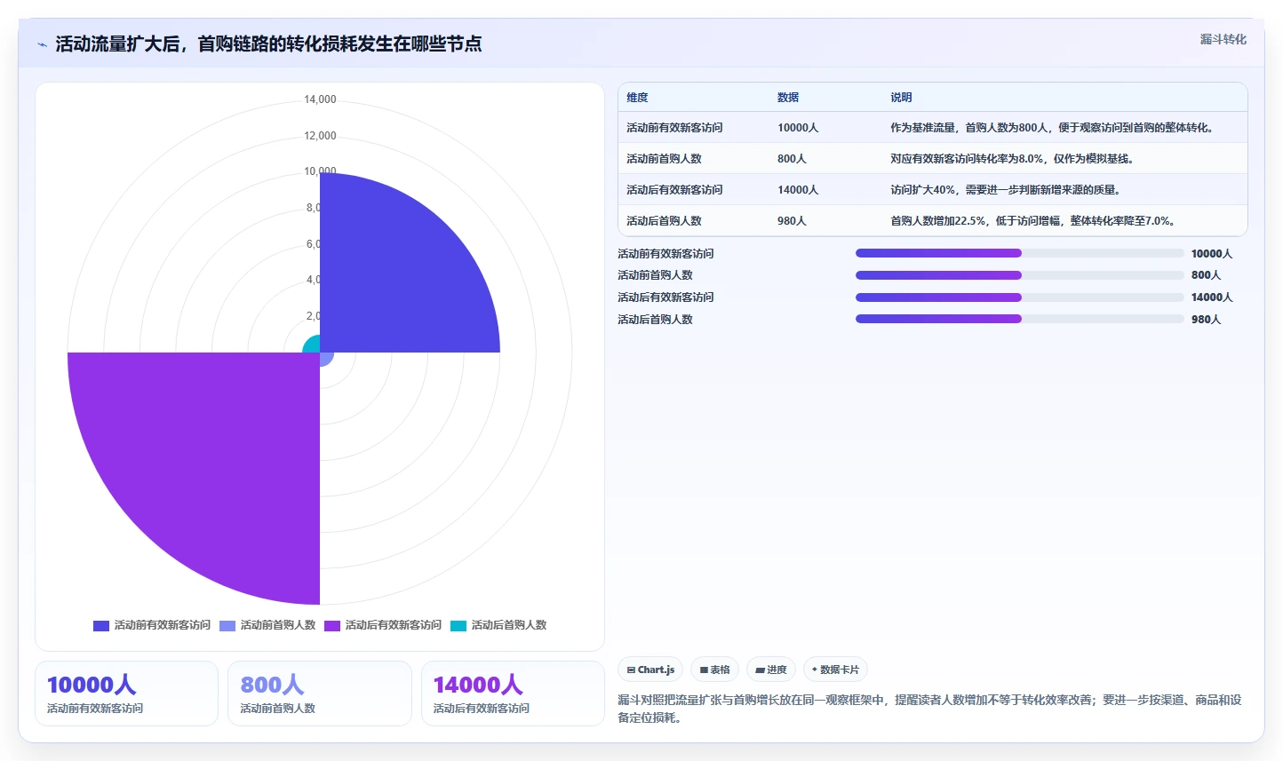Click the 数据 column header

[x=788, y=98]
